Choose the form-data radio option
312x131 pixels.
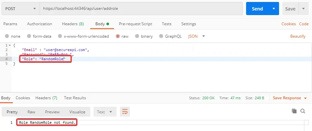pos(29,36)
